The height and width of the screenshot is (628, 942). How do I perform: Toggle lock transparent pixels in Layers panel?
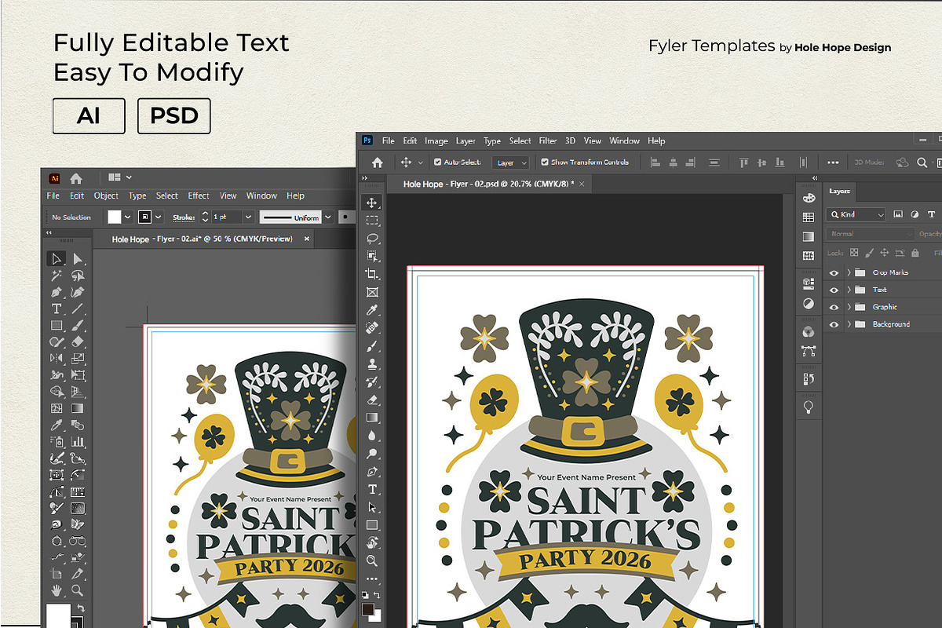854,253
